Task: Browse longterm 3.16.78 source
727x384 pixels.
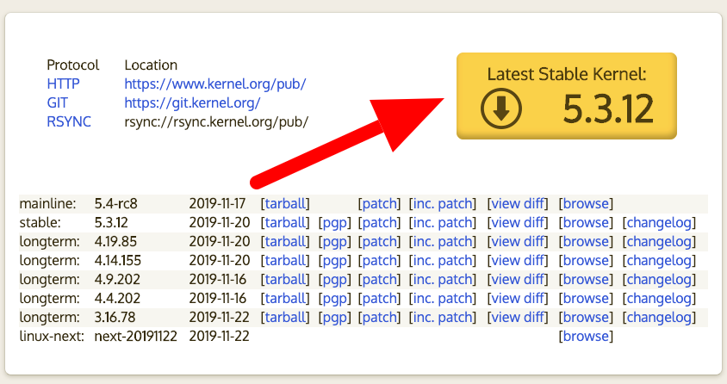Action: tap(586, 318)
